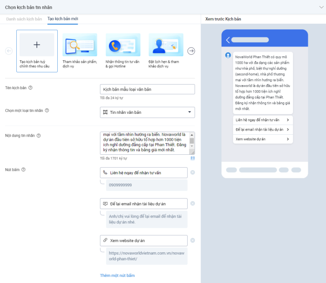Open help icon next to Nút bấm
The width and height of the screenshot is (326, 283).
point(23,170)
